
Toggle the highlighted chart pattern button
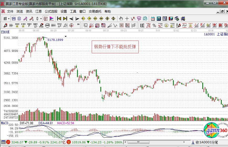[46, 19]
